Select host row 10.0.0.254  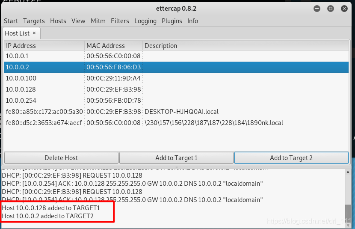pos(176,100)
